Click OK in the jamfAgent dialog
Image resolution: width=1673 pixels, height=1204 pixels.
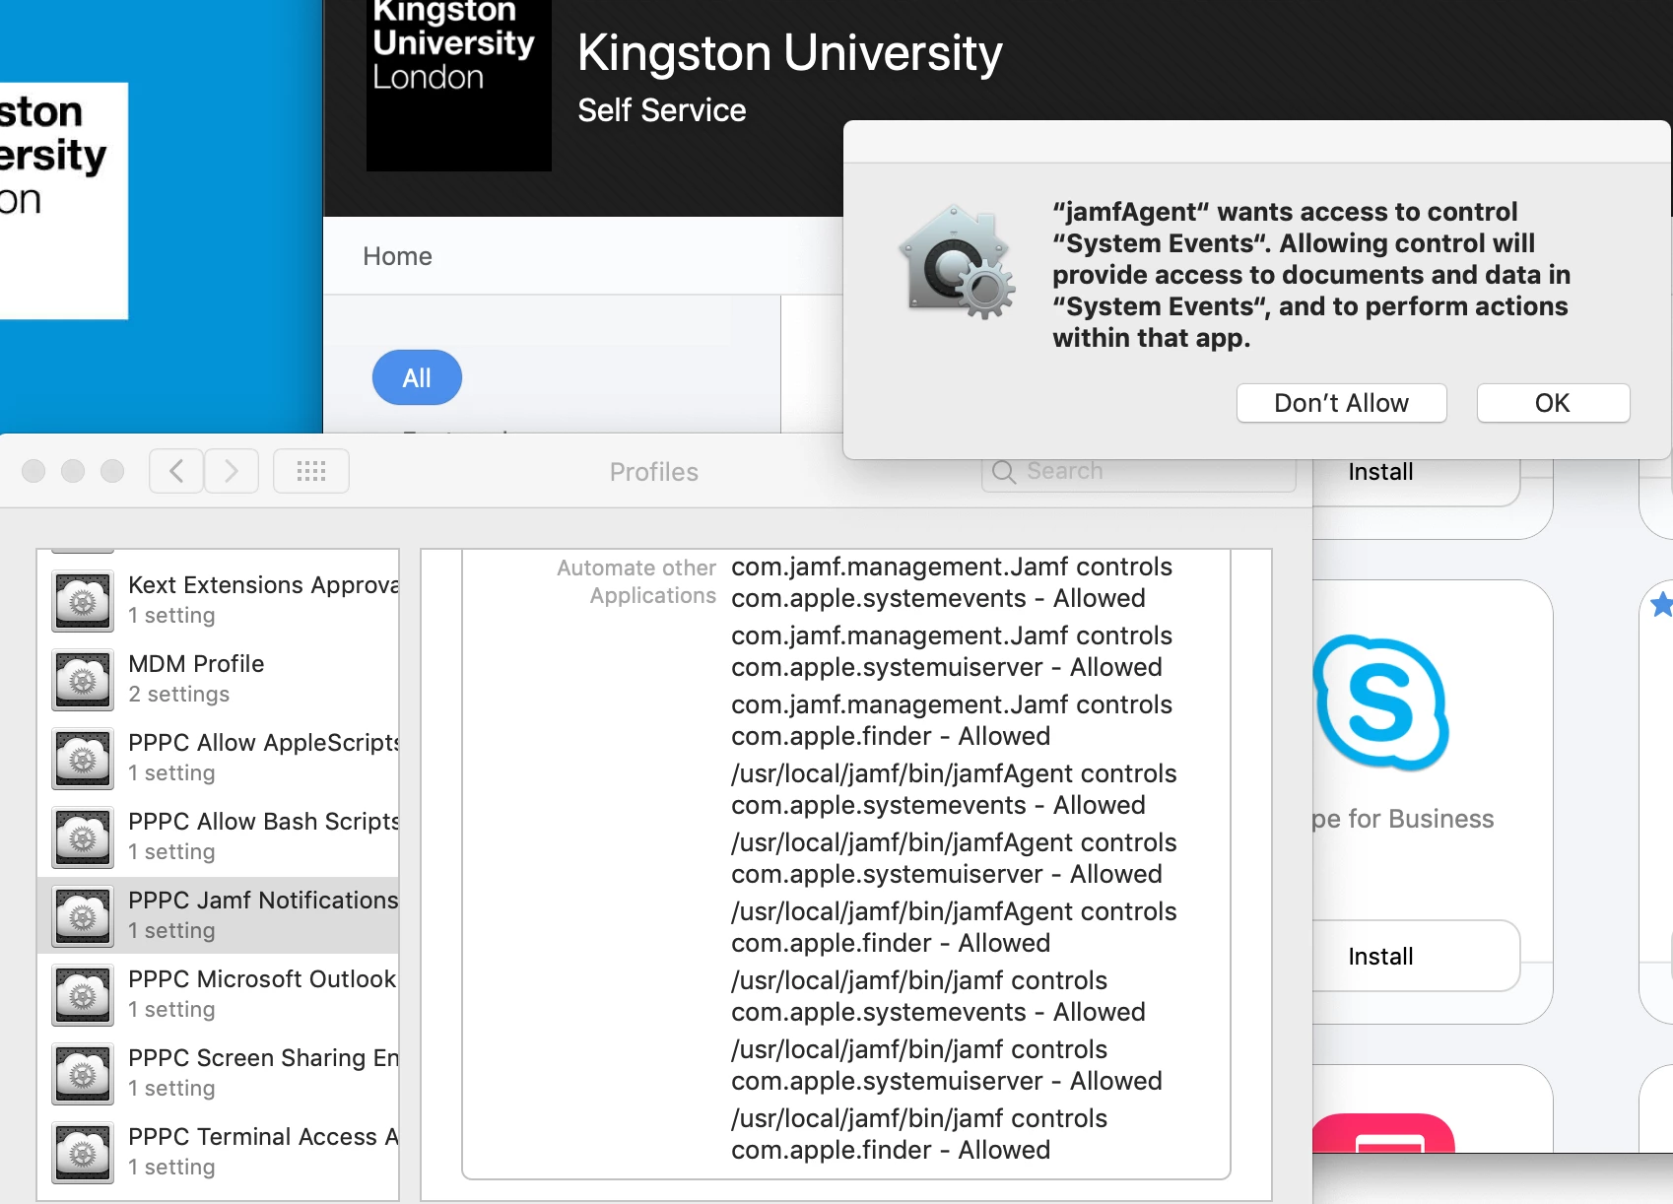(1553, 403)
